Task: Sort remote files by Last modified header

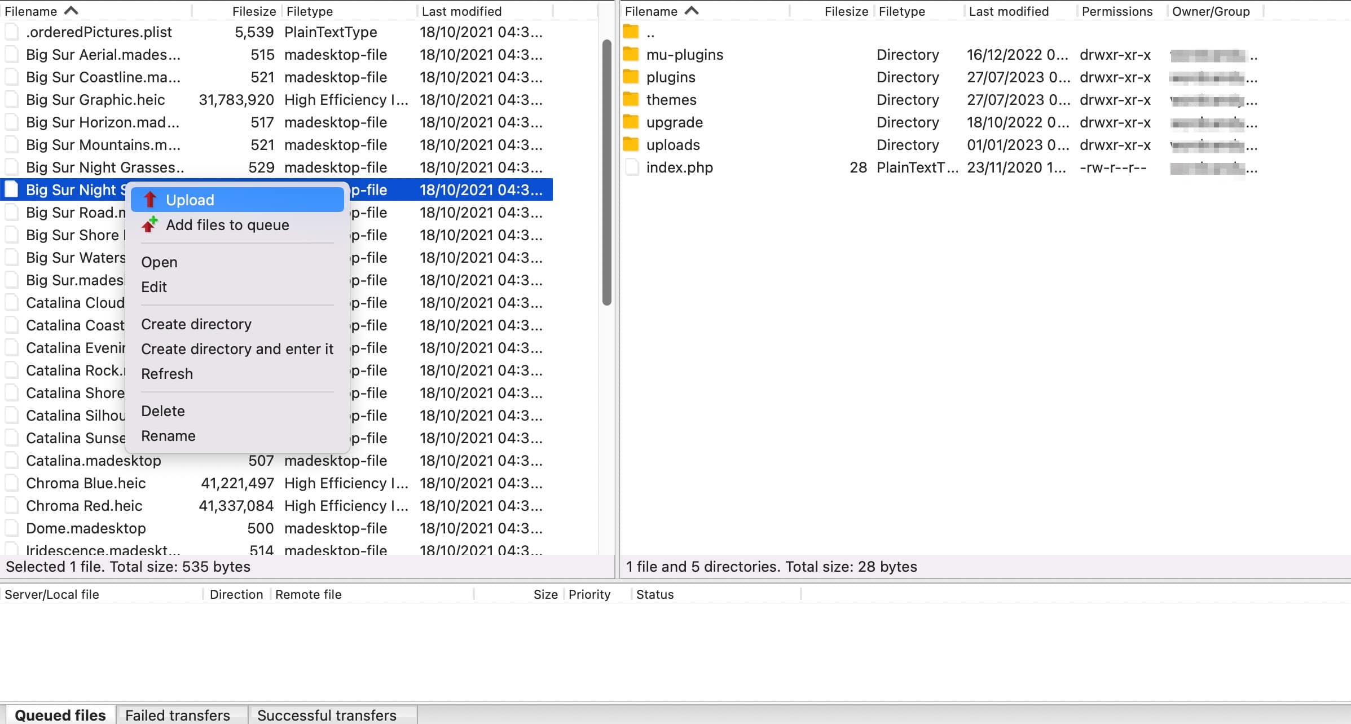Action: tap(1009, 10)
